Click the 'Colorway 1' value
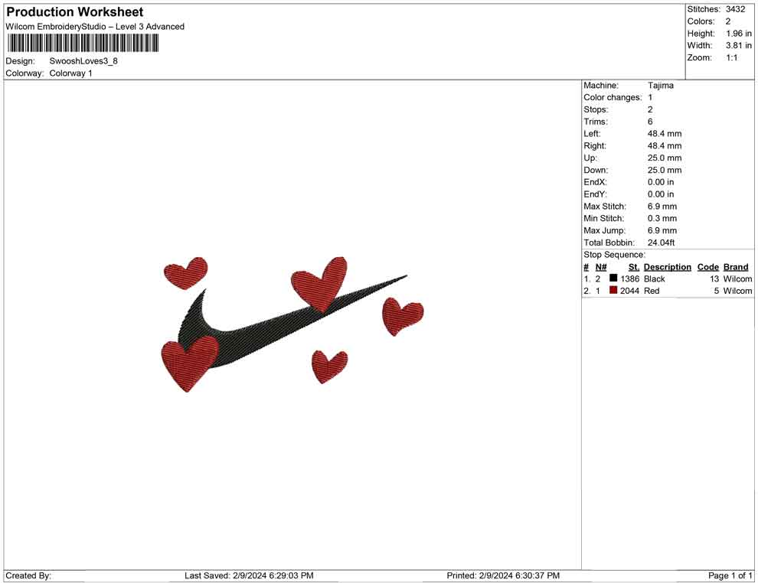The height and width of the screenshot is (583, 758). [70, 73]
